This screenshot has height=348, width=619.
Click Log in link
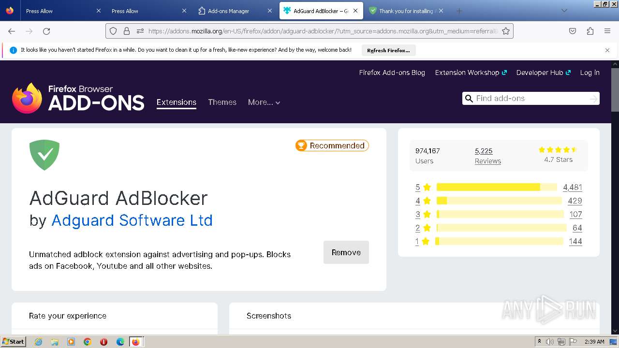pos(590,72)
